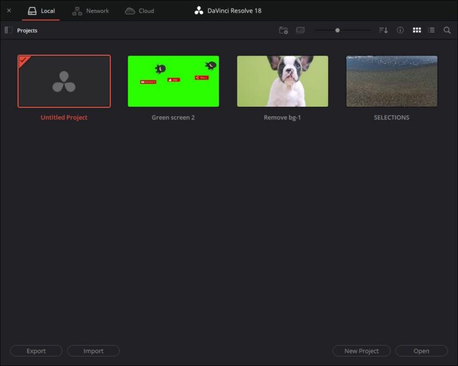Click the Remove bg-1 name label

(x=282, y=117)
